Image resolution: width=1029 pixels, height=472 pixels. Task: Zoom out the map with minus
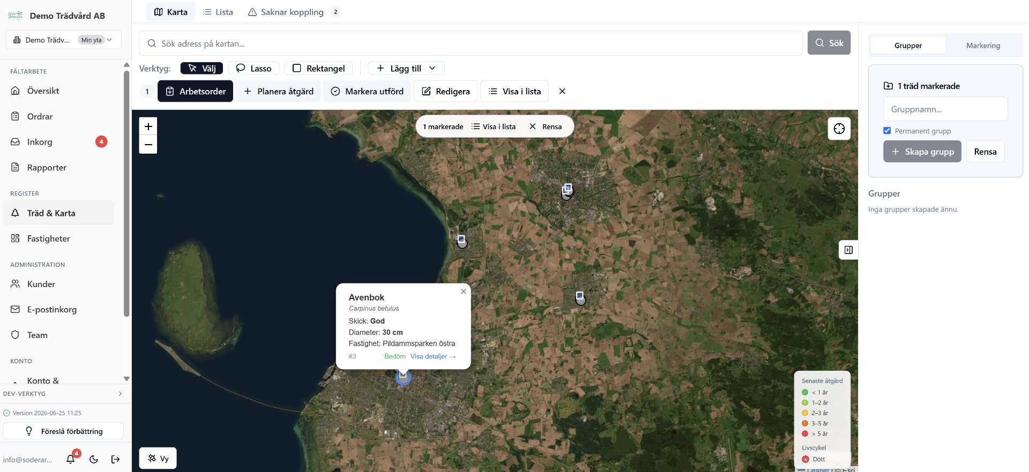148,145
